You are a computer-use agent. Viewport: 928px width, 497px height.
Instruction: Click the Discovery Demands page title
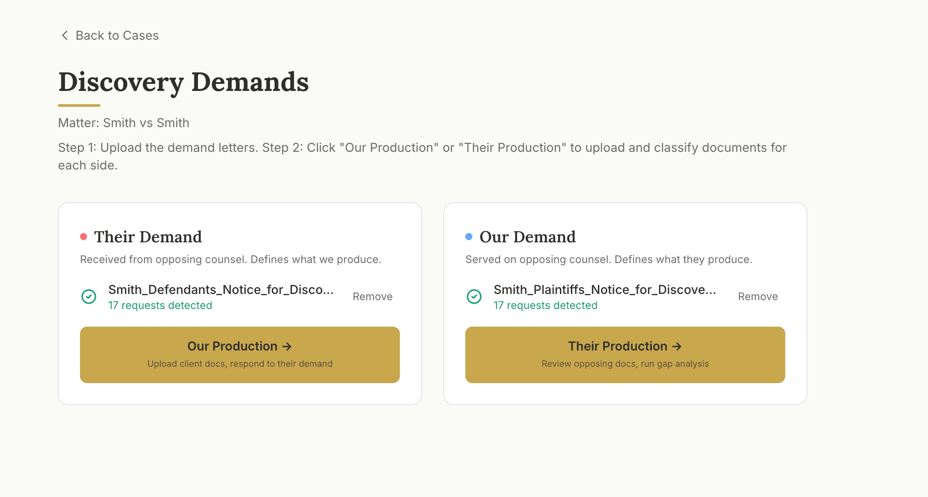click(183, 82)
